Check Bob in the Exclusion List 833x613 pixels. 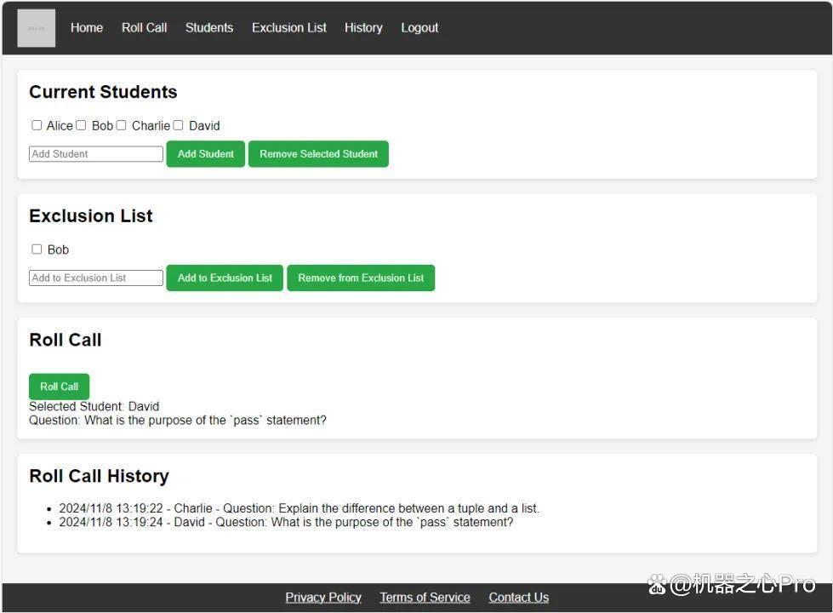point(37,249)
